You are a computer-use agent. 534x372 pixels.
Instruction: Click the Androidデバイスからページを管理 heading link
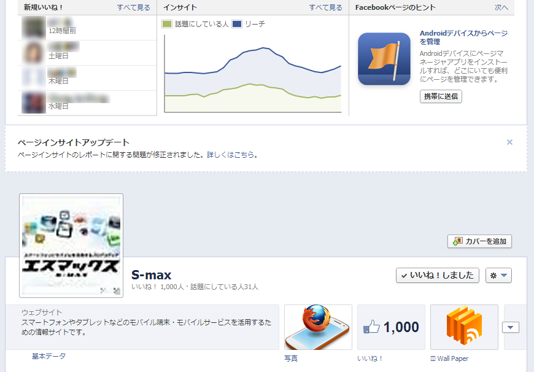click(x=463, y=37)
